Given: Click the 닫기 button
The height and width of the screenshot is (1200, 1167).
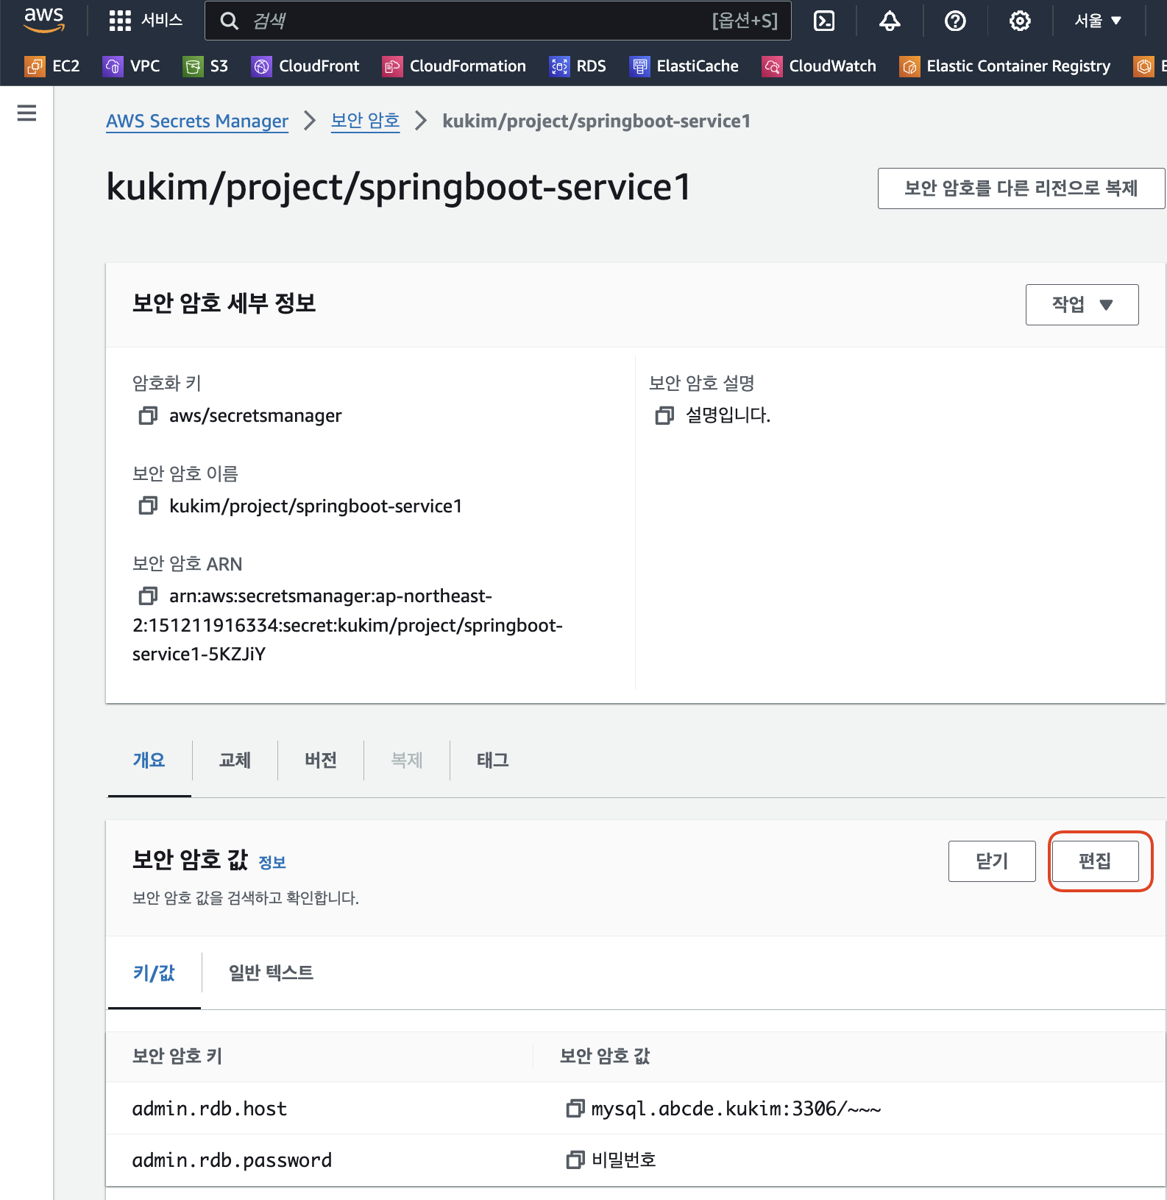Looking at the screenshot, I should tap(992, 861).
